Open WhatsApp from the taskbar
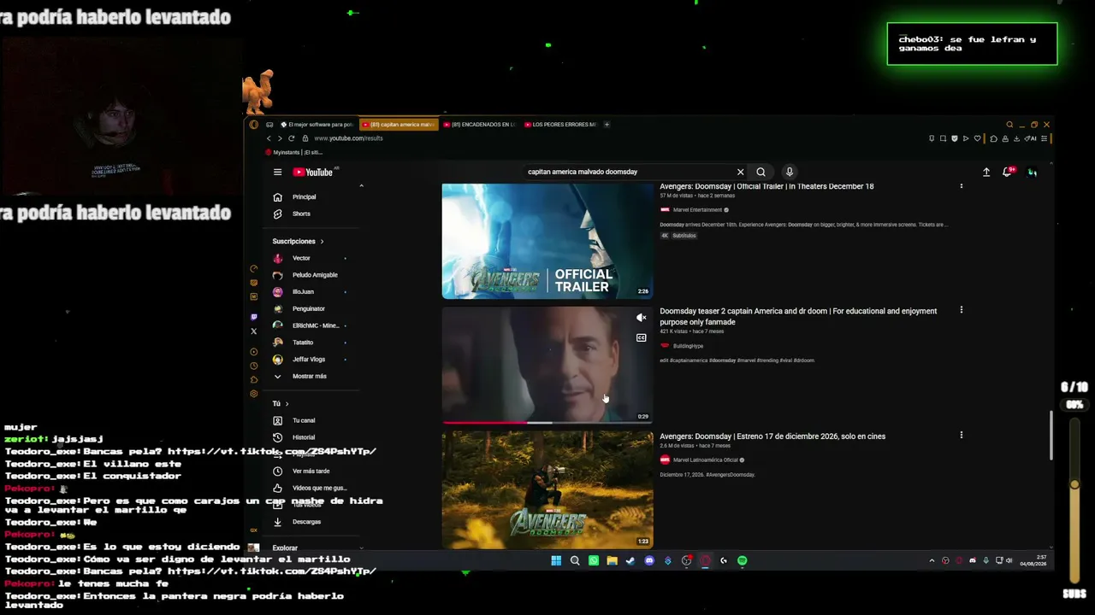The width and height of the screenshot is (1095, 615). (594, 561)
